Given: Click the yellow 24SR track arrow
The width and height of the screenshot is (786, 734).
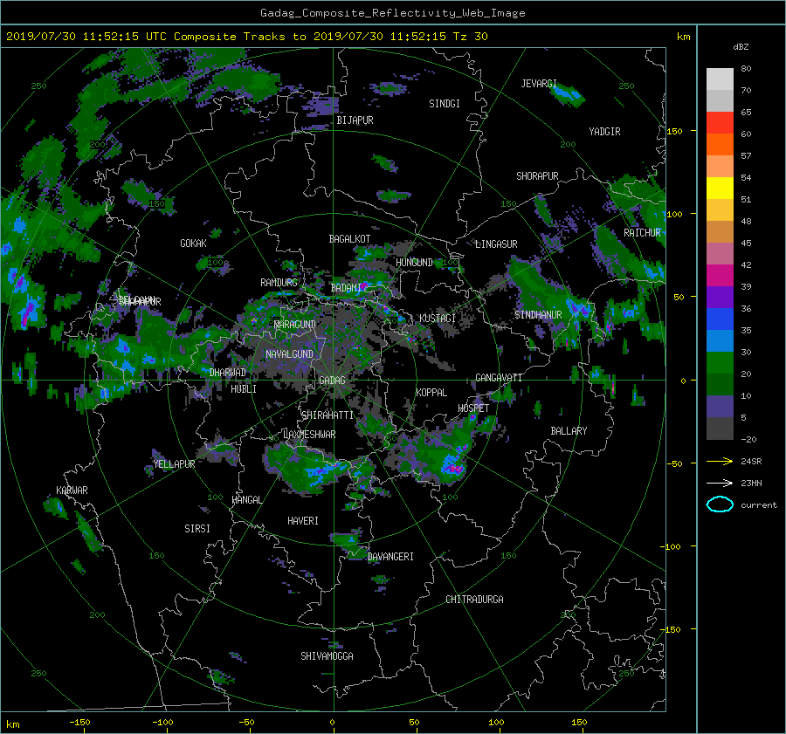Looking at the screenshot, I should coord(720,461).
